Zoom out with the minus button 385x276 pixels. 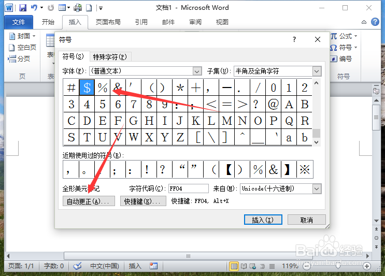(x=306, y=266)
